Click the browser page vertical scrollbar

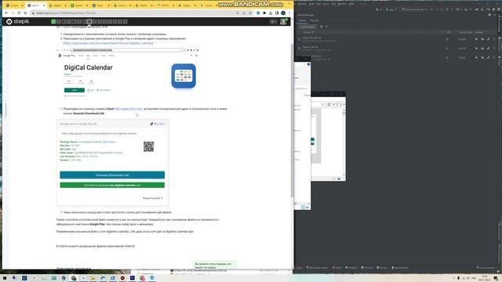point(293,121)
